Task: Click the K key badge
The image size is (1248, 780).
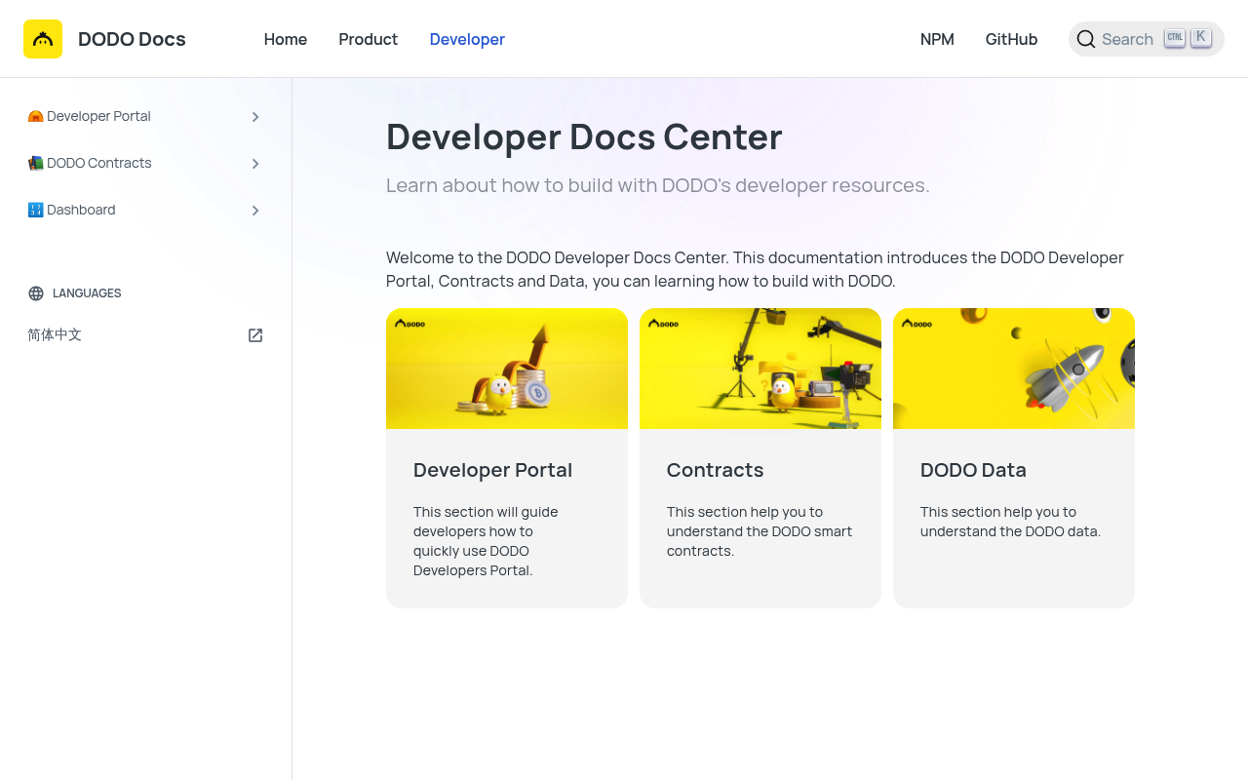Action: click(x=1200, y=37)
